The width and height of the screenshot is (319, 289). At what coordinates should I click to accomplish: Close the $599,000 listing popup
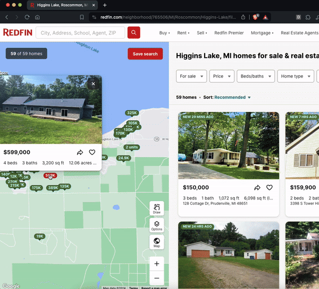tap(93, 84)
